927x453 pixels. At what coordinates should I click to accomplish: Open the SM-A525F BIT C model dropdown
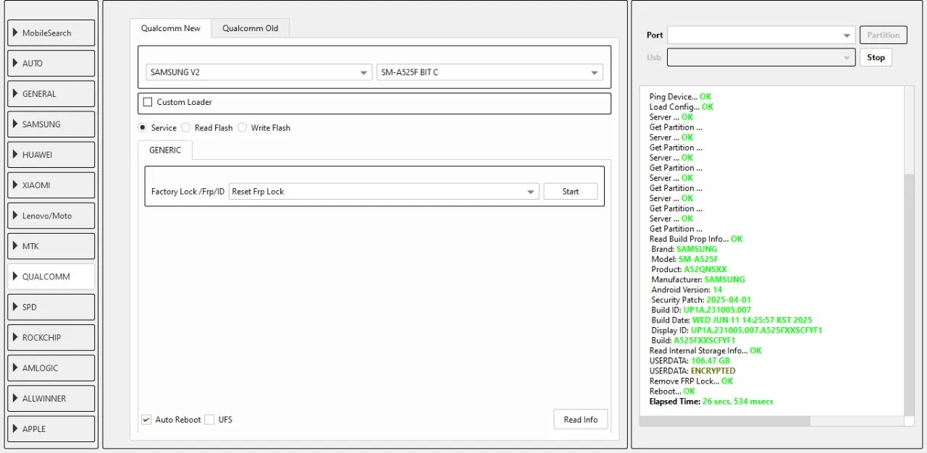click(490, 72)
